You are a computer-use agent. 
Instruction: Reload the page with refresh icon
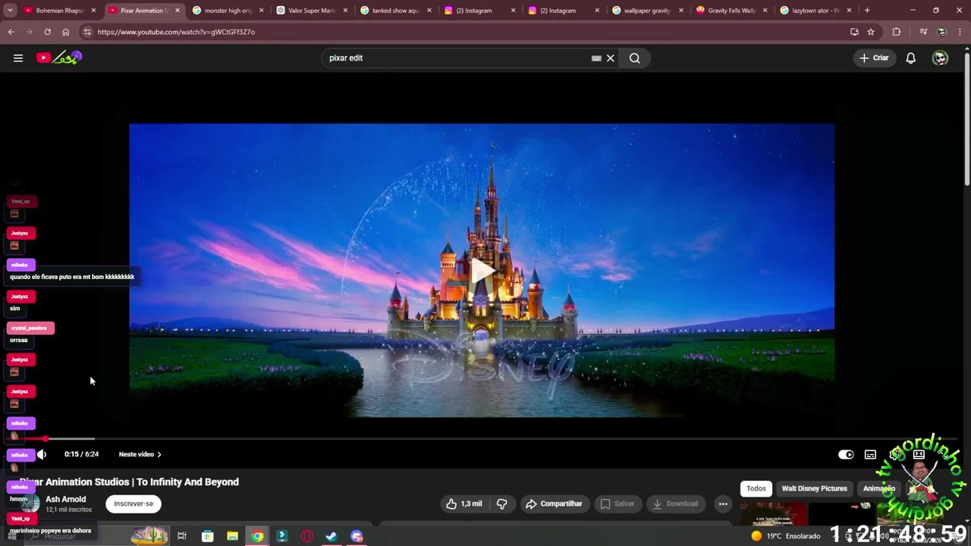click(x=47, y=32)
